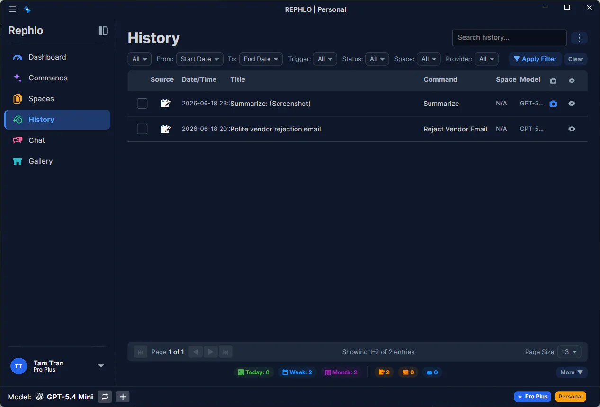
Task: Open the End Date picker
Action: pyautogui.click(x=261, y=59)
